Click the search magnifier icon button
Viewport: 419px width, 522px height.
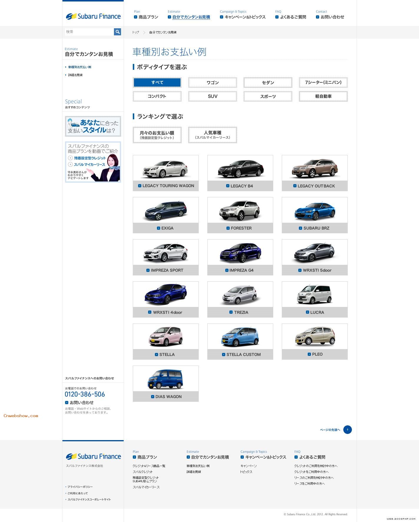tap(117, 32)
